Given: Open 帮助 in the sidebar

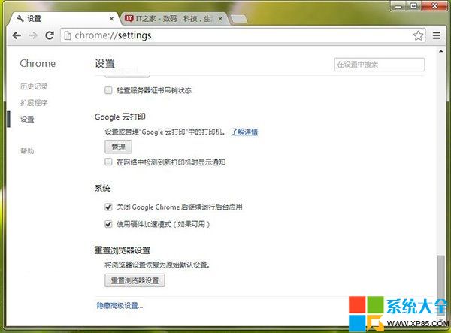Looking at the screenshot, I should click(27, 150).
